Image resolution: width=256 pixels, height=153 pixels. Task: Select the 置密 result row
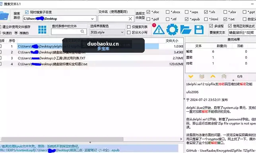pos(220,57)
